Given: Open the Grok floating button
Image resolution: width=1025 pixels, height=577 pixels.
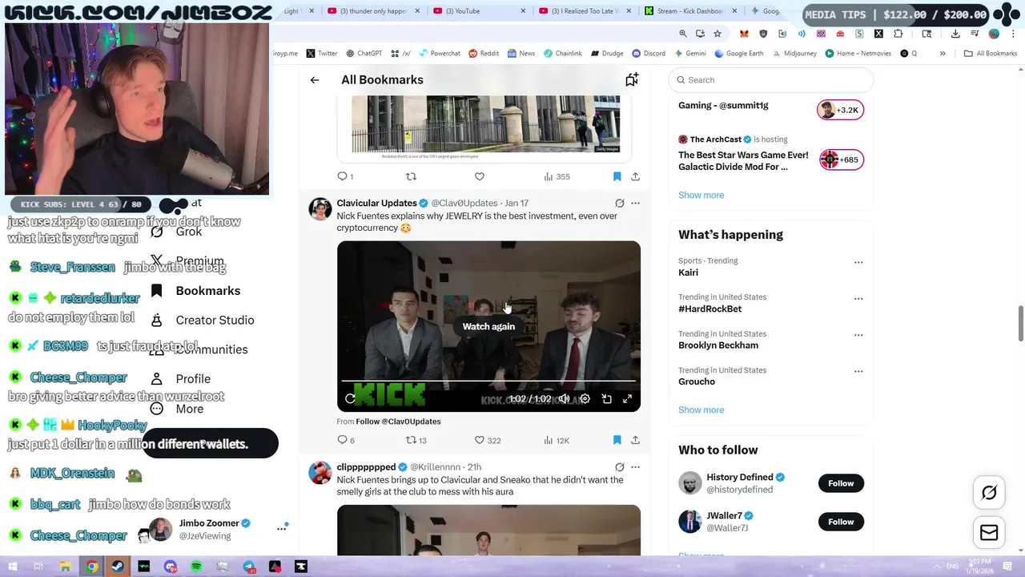Looking at the screenshot, I should [989, 493].
